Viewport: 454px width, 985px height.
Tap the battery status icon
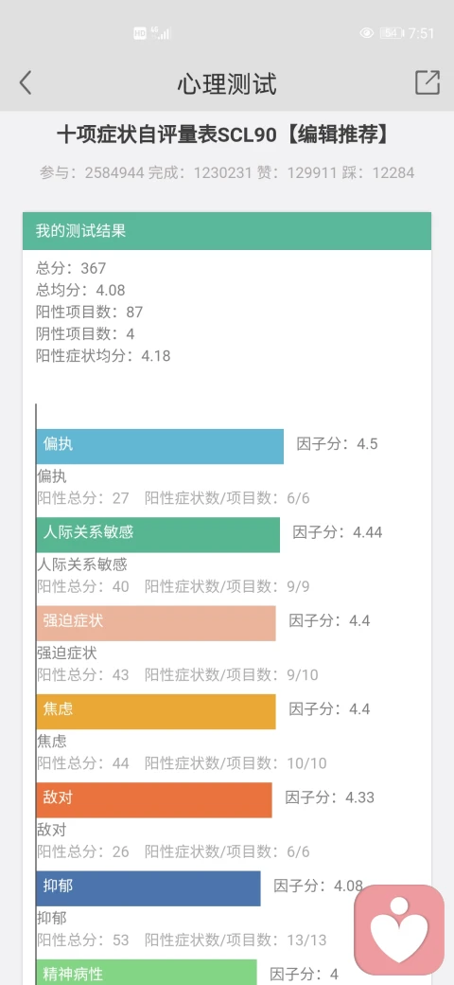click(x=392, y=33)
